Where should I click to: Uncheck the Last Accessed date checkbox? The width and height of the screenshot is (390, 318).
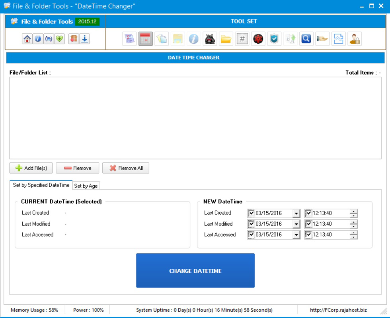(252, 234)
